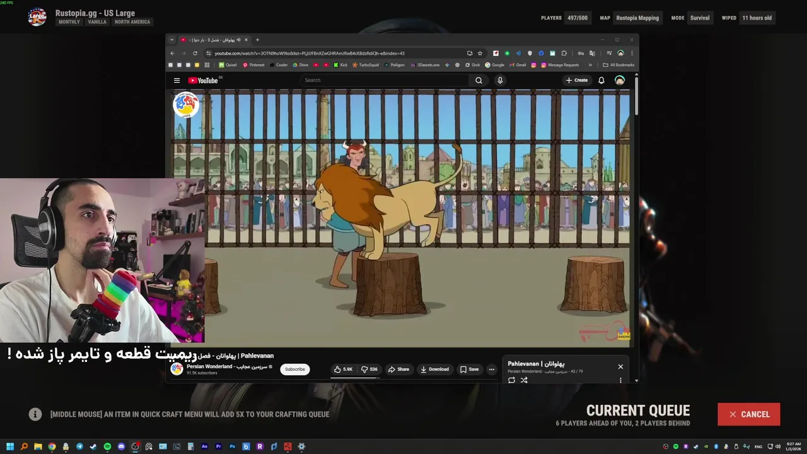Screen dimensions: 807x454
Task: Open Gmail bookmark
Action: 518,65
